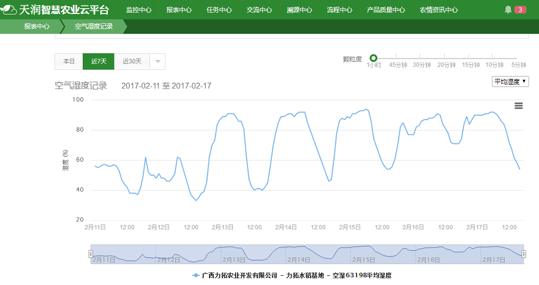
Task: Click the 空气湿度记录 breadcrumb
Action: click(x=94, y=27)
